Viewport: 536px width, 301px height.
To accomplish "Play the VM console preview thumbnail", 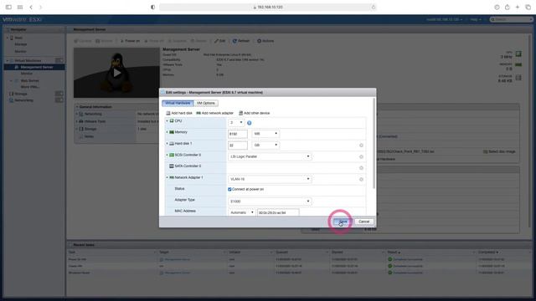I will (117, 73).
